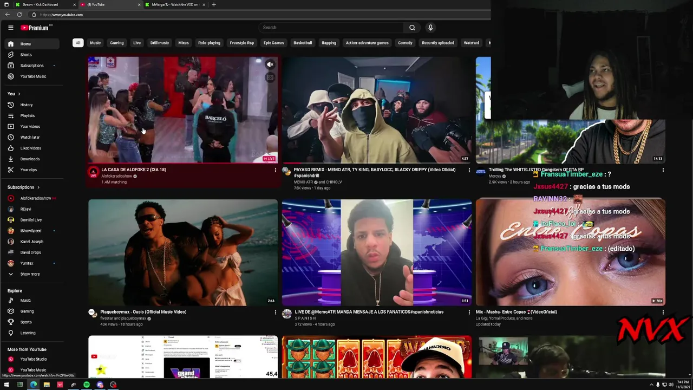Open Downloads in the sidebar
Screen dimensions: 693x390
click(32, 159)
